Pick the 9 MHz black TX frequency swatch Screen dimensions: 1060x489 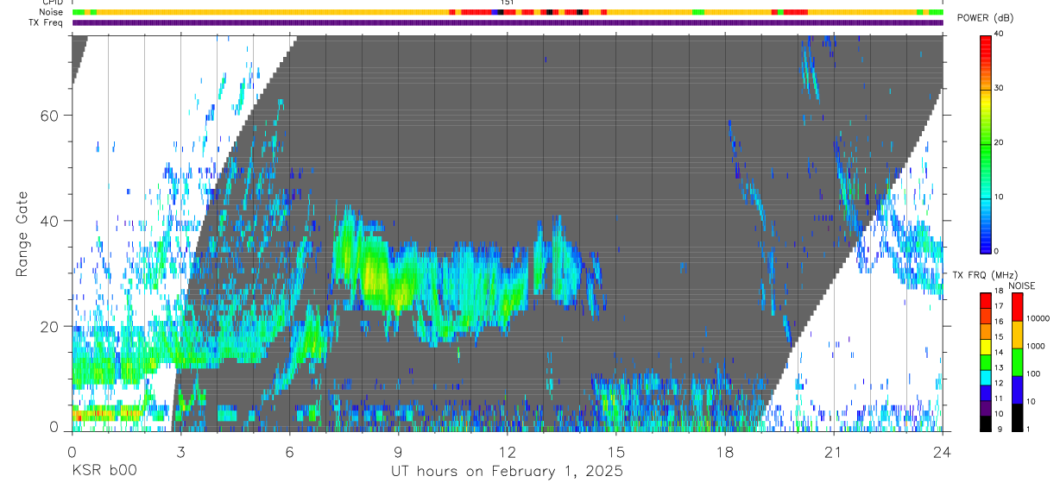coord(985,423)
